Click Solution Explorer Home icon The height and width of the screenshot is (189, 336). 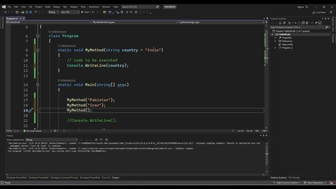point(280,23)
